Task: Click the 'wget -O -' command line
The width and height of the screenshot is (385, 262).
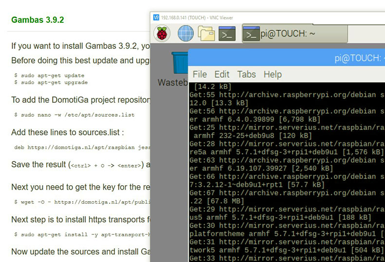Action: pyautogui.click(x=82, y=202)
